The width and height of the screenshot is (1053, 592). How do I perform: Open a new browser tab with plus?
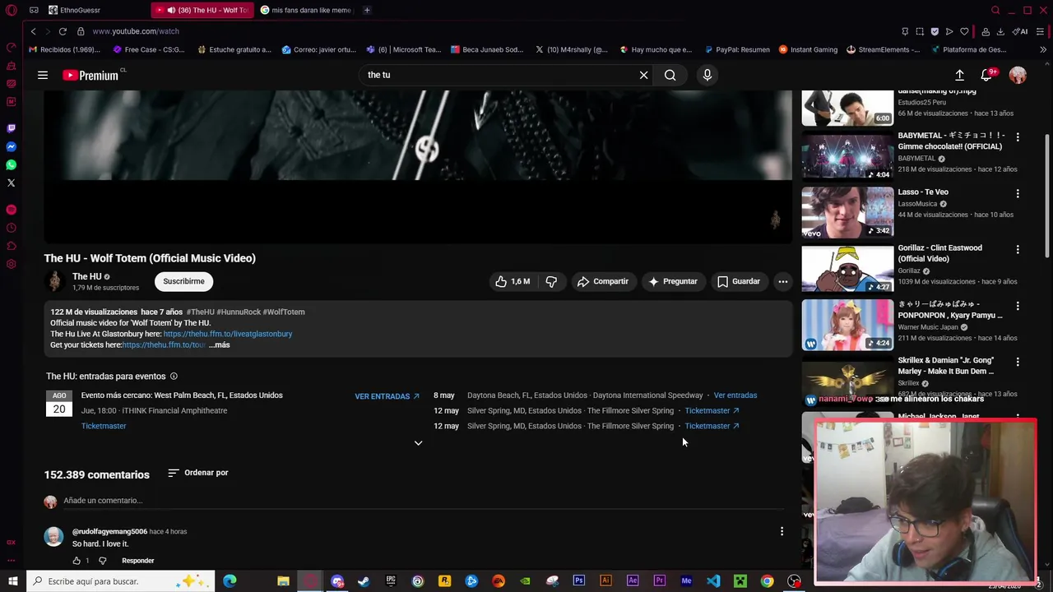pos(367,10)
